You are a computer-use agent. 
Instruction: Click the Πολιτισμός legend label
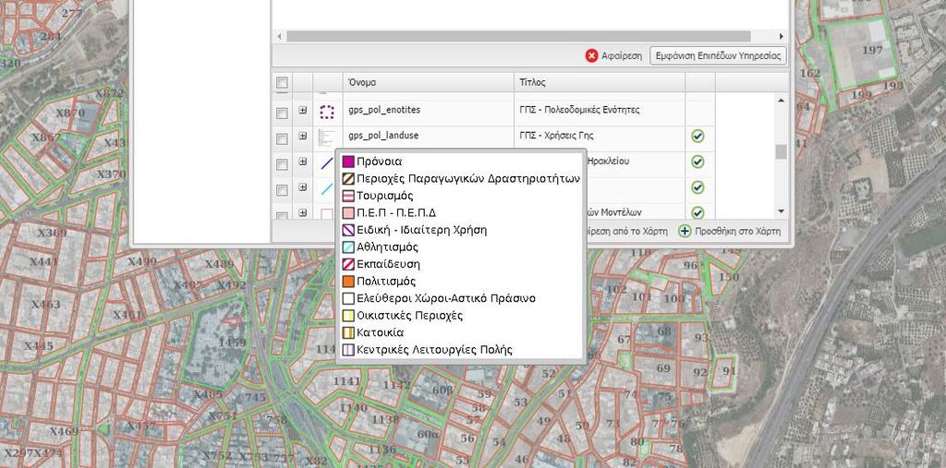386,281
